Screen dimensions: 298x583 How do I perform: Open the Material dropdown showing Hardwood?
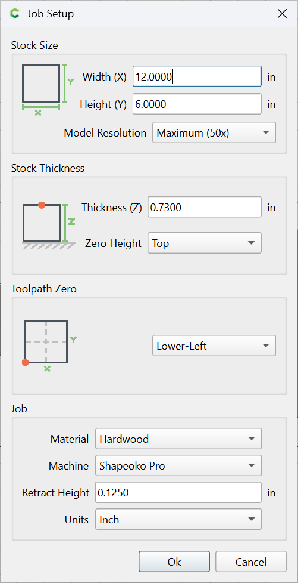(x=178, y=439)
